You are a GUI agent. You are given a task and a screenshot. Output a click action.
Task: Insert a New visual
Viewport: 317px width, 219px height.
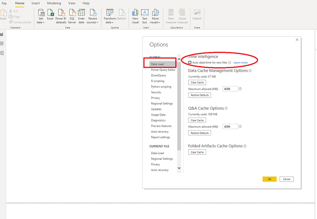tap(135, 16)
